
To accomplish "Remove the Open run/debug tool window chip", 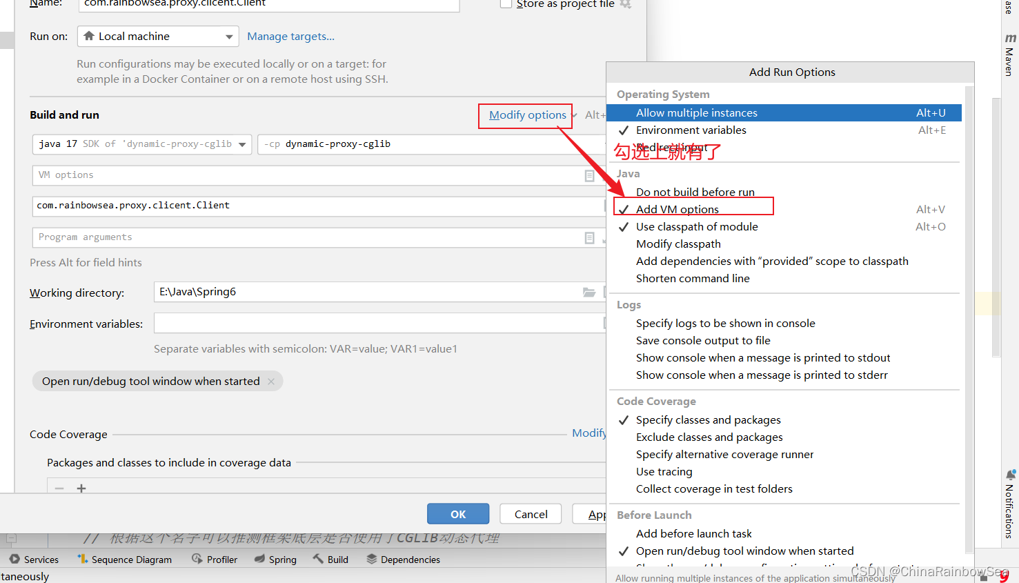I will tap(271, 382).
